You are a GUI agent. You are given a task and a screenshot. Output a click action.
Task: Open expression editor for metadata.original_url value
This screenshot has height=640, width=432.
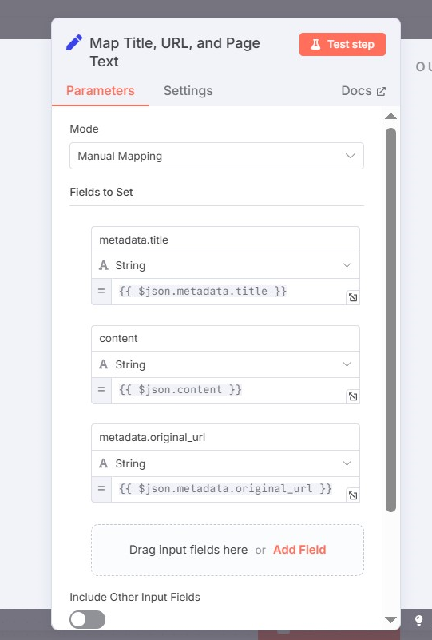353,495
